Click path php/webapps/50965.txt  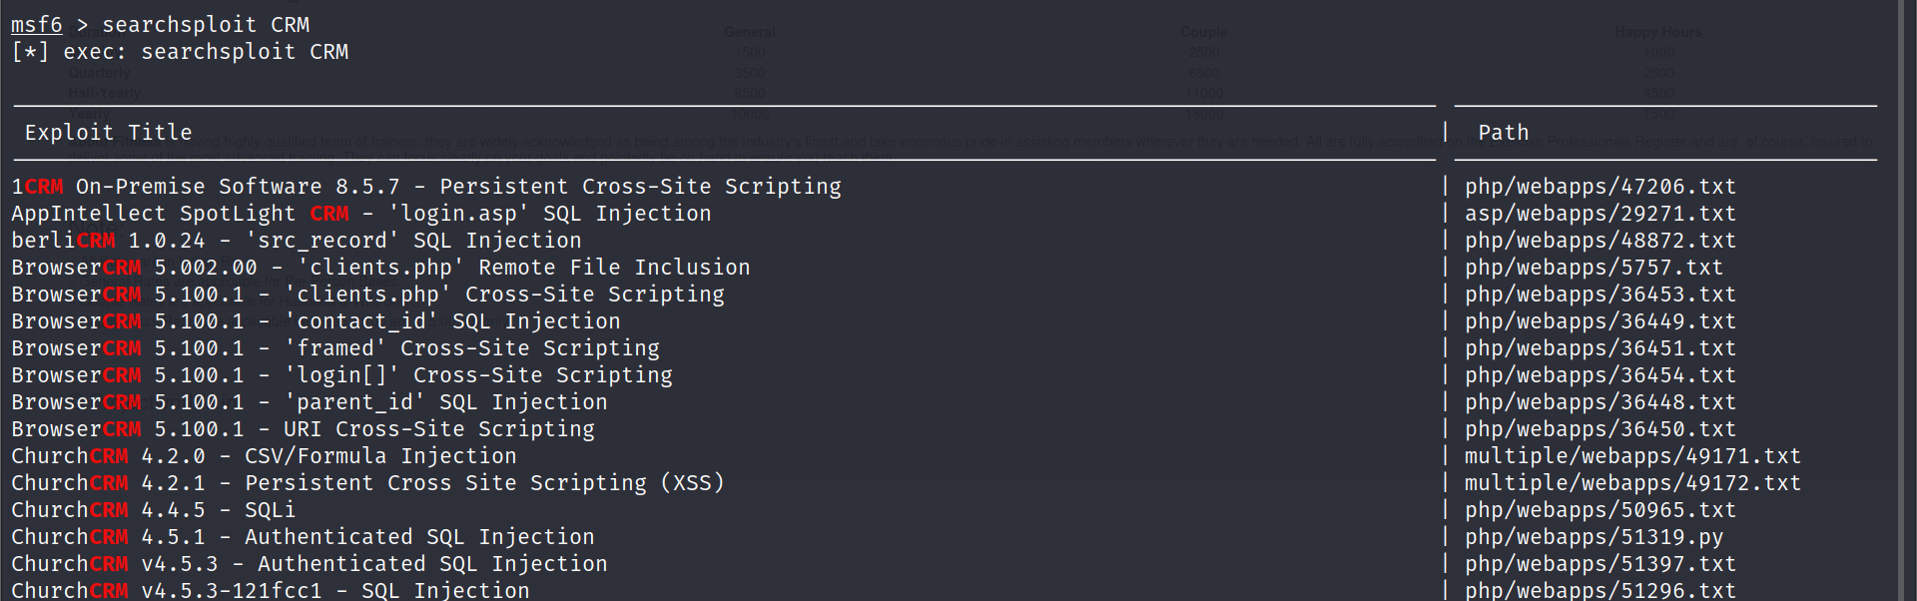(1600, 510)
